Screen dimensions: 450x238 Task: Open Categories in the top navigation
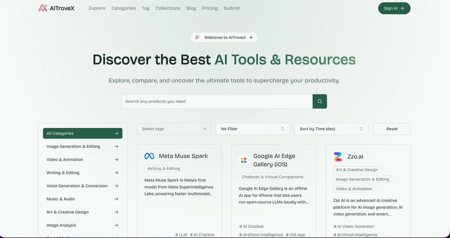point(124,8)
